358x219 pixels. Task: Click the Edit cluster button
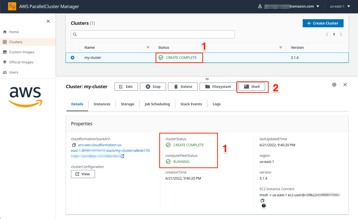126,87
